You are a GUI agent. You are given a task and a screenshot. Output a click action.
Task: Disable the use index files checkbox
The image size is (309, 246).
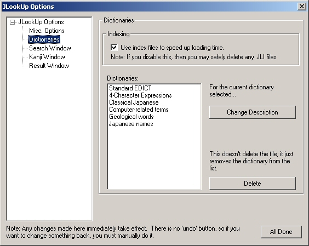pyautogui.click(x=114, y=48)
